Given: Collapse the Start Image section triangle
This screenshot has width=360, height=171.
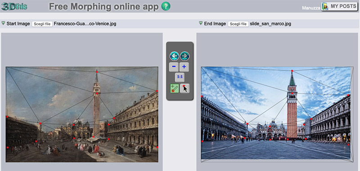Looking at the screenshot, I should click(x=3, y=23).
